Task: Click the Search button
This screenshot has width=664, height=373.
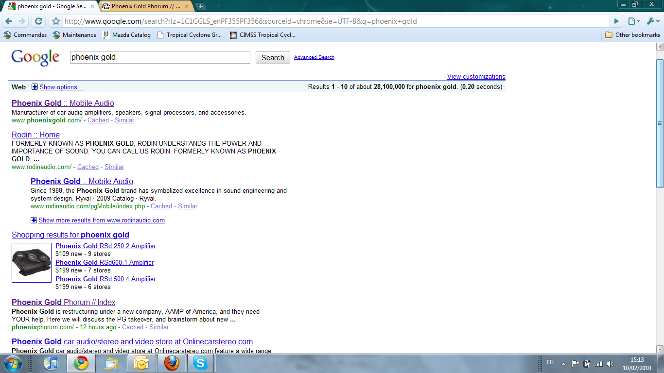Action: click(273, 57)
